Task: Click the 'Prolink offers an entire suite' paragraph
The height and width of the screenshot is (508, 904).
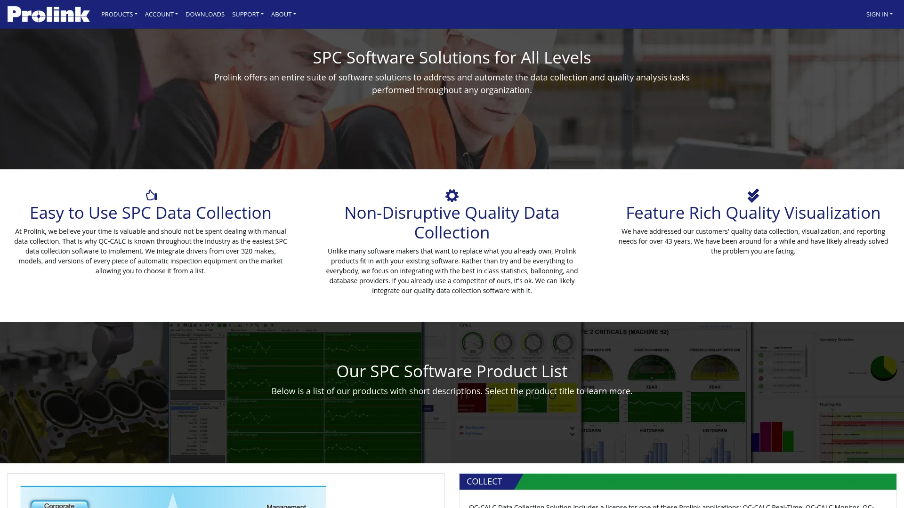Action: (x=452, y=84)
